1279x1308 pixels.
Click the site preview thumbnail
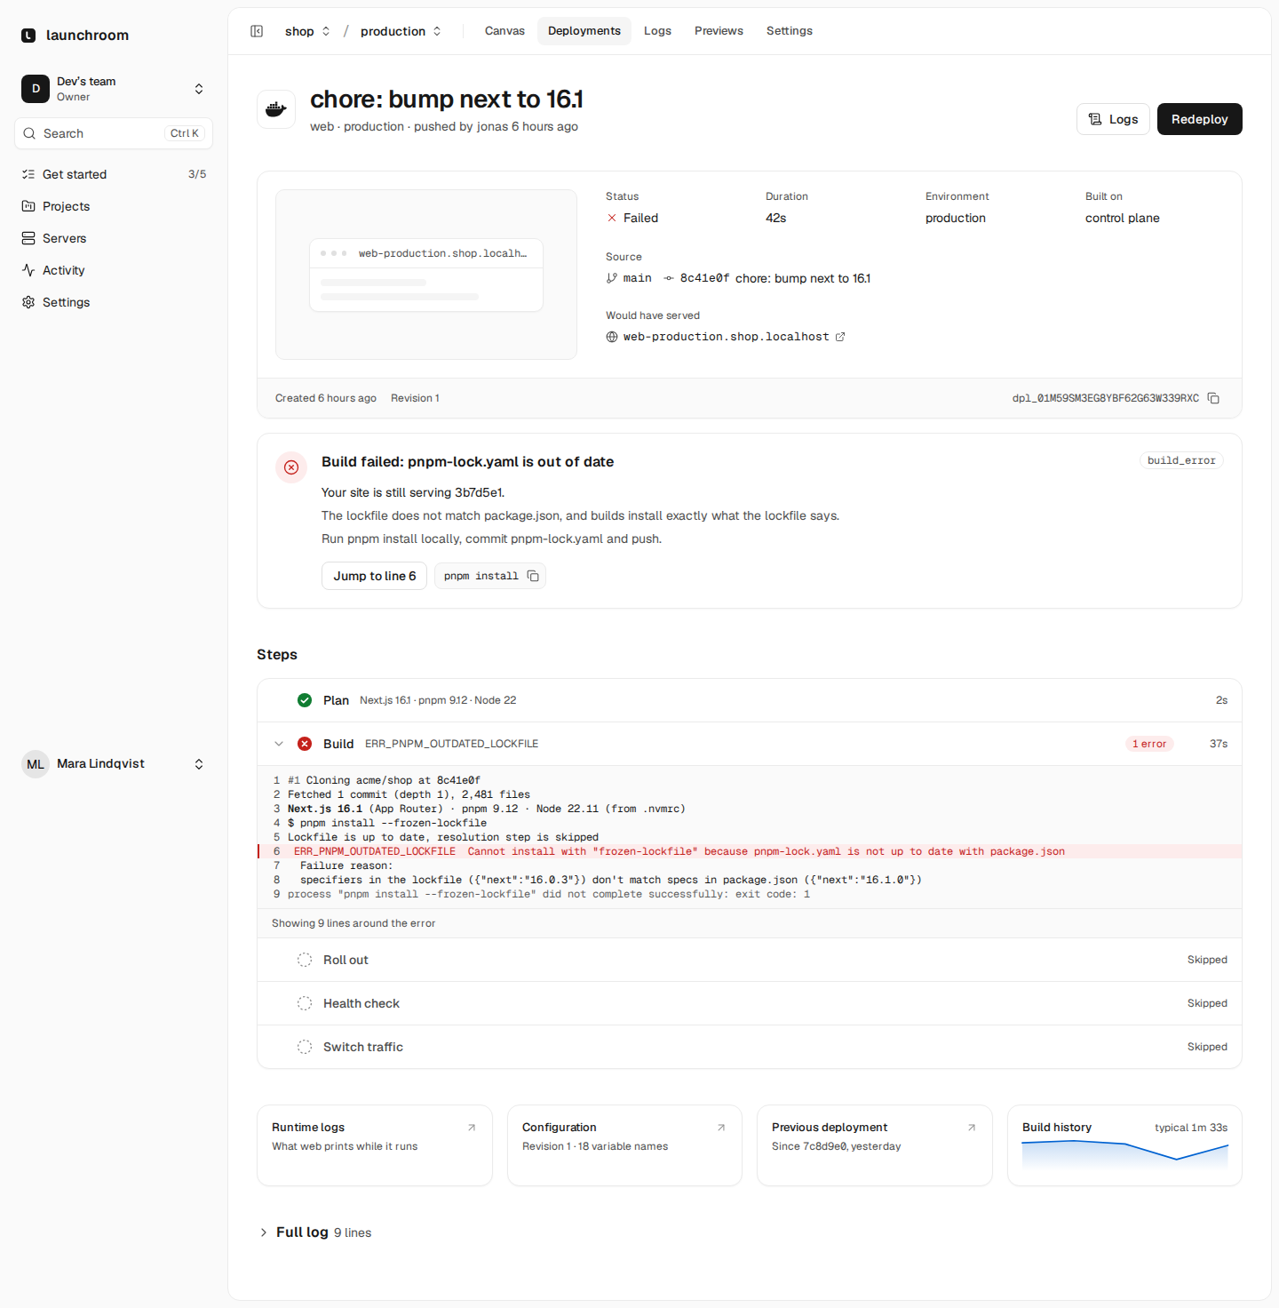pos(426,275)
